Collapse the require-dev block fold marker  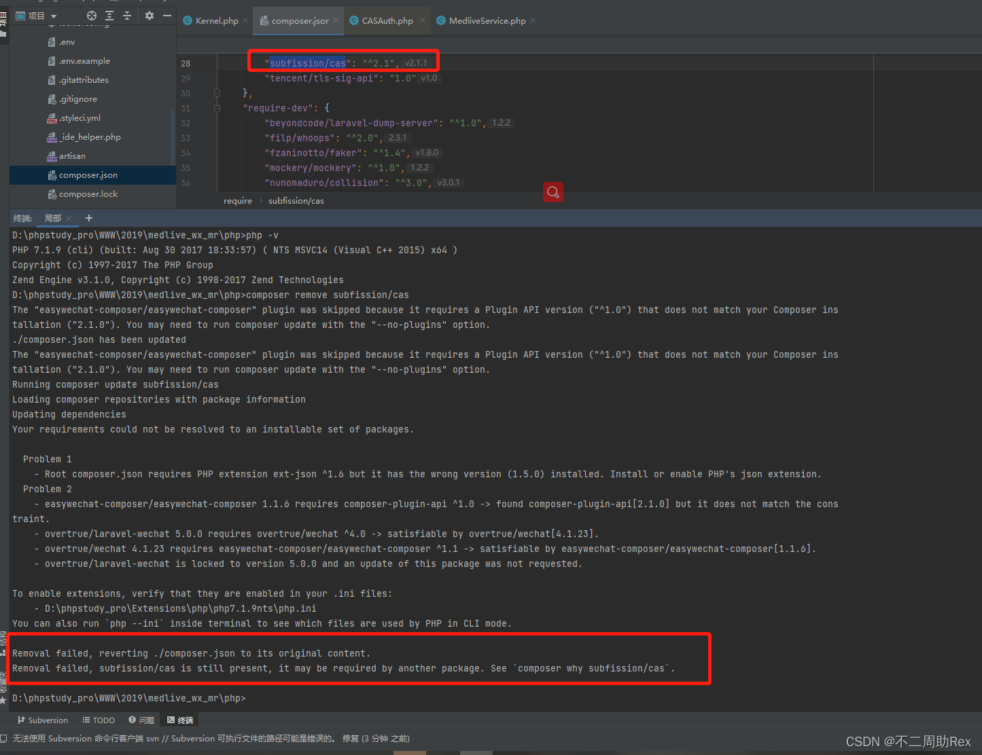click(217, 108)
